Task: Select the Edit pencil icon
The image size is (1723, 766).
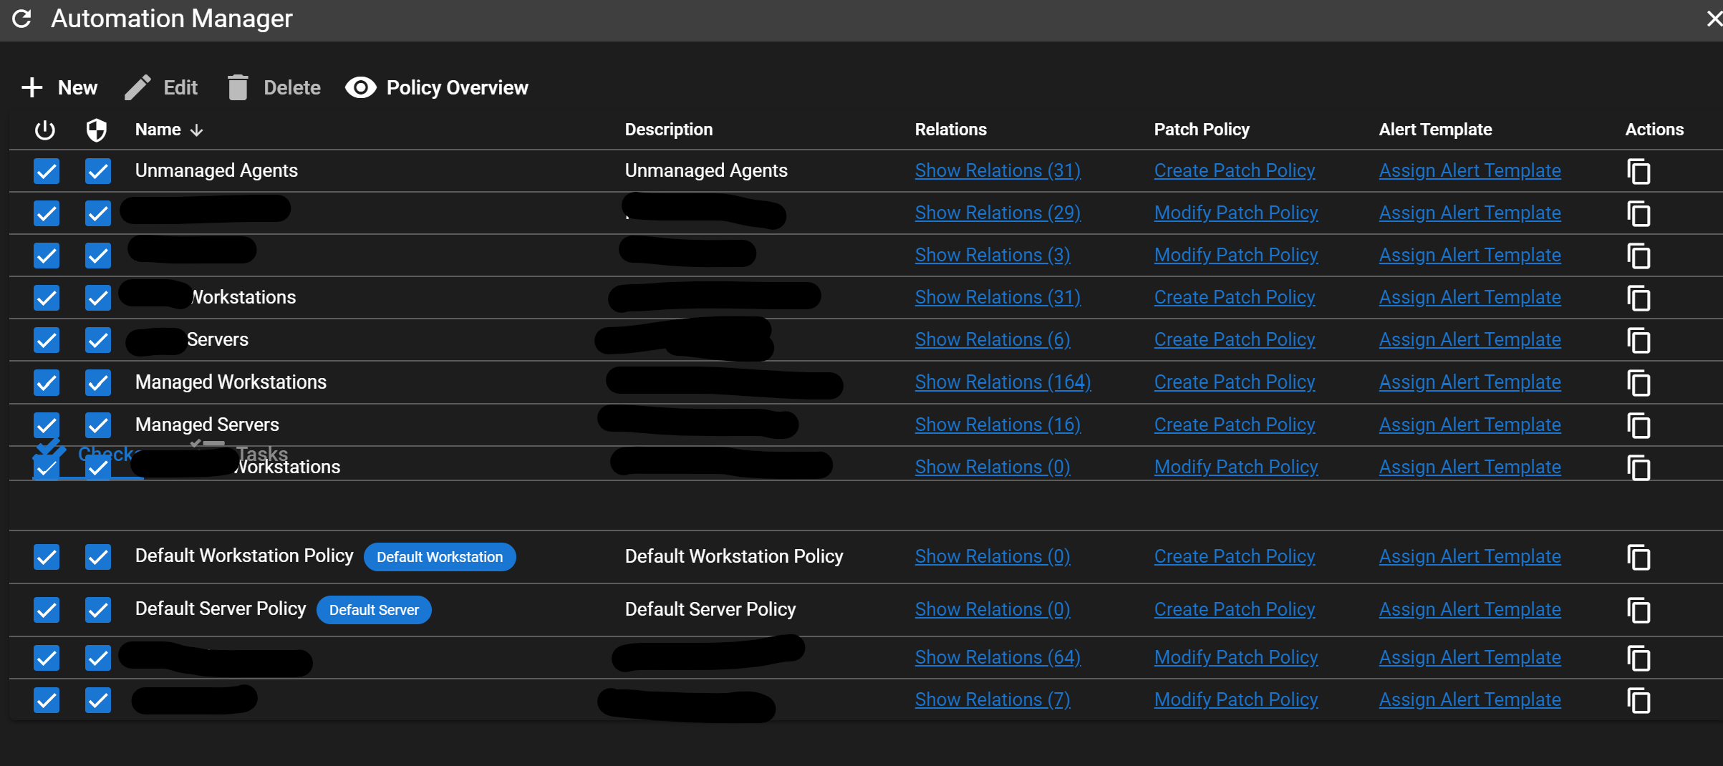Action: tap(137, 87)
